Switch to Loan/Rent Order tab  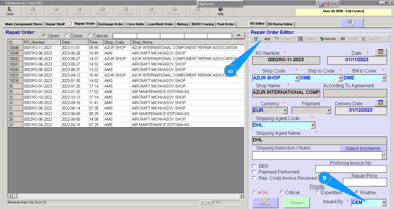[160, 24]
